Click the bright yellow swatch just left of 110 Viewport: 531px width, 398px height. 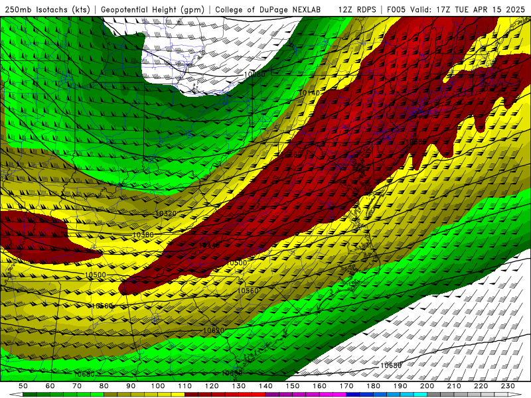tap(178, 395)
